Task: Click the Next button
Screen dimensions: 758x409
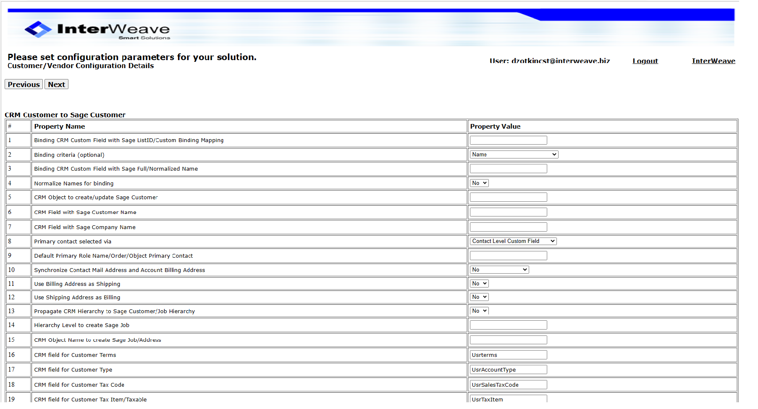Action: click(x=56, y=84)
